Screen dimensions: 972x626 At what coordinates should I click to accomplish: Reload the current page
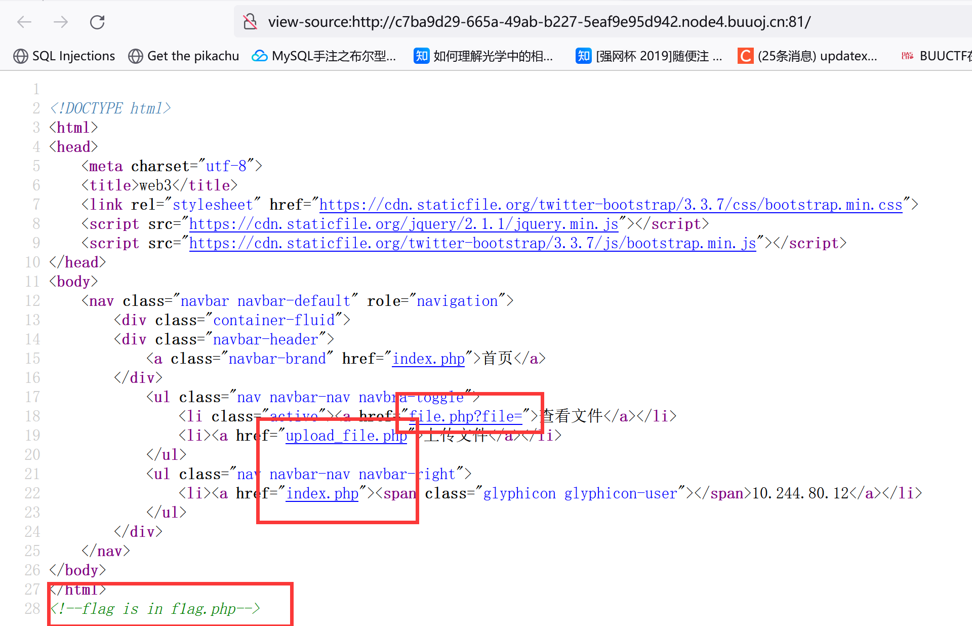[x=97, y=22]
